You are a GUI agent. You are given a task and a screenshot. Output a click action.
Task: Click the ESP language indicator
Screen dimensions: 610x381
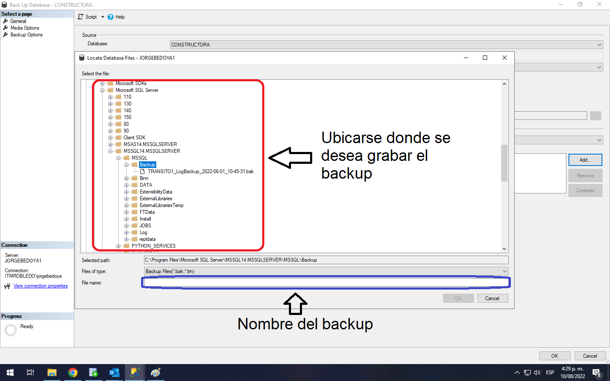click(550, 373)
